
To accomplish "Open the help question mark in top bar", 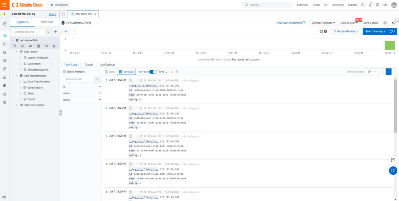I will click(377, 5).
